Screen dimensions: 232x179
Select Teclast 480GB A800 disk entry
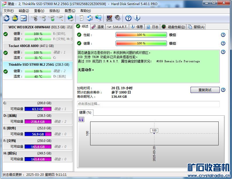tap(38, 52)
